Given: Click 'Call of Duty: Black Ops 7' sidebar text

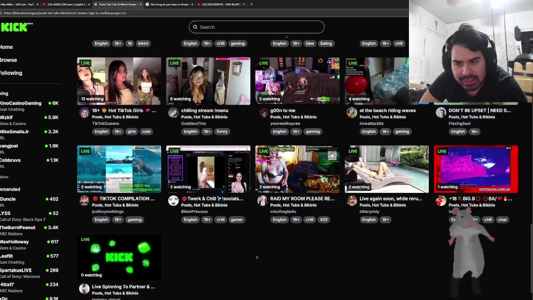Looking at the screenshot, I should [23, 220].
